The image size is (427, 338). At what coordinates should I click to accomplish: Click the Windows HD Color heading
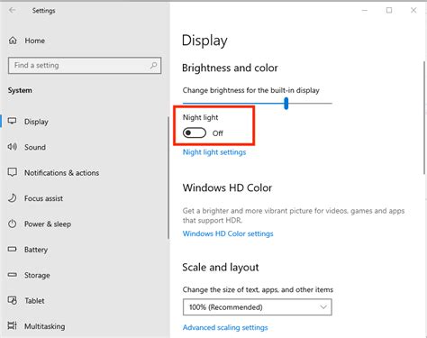(227, 187)
